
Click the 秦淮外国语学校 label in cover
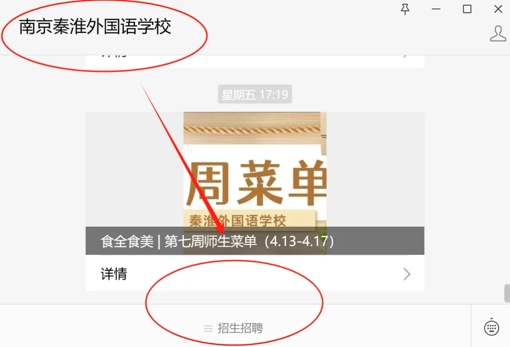[238, 220]
